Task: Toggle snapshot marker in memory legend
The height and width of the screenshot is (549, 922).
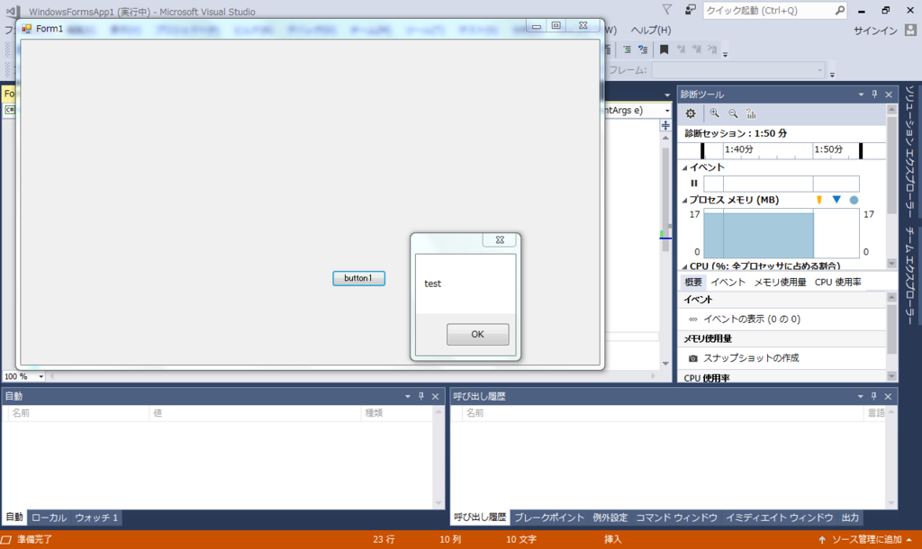Action: (836, 200)
